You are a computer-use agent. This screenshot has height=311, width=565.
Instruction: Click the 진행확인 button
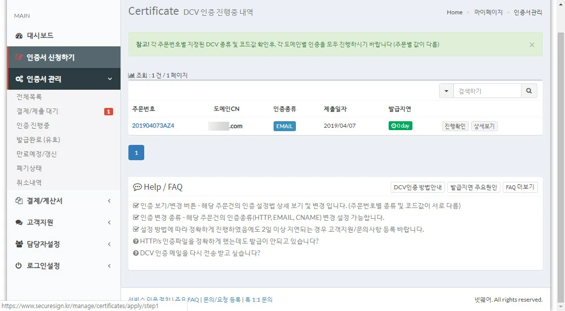tap(454, 126)
